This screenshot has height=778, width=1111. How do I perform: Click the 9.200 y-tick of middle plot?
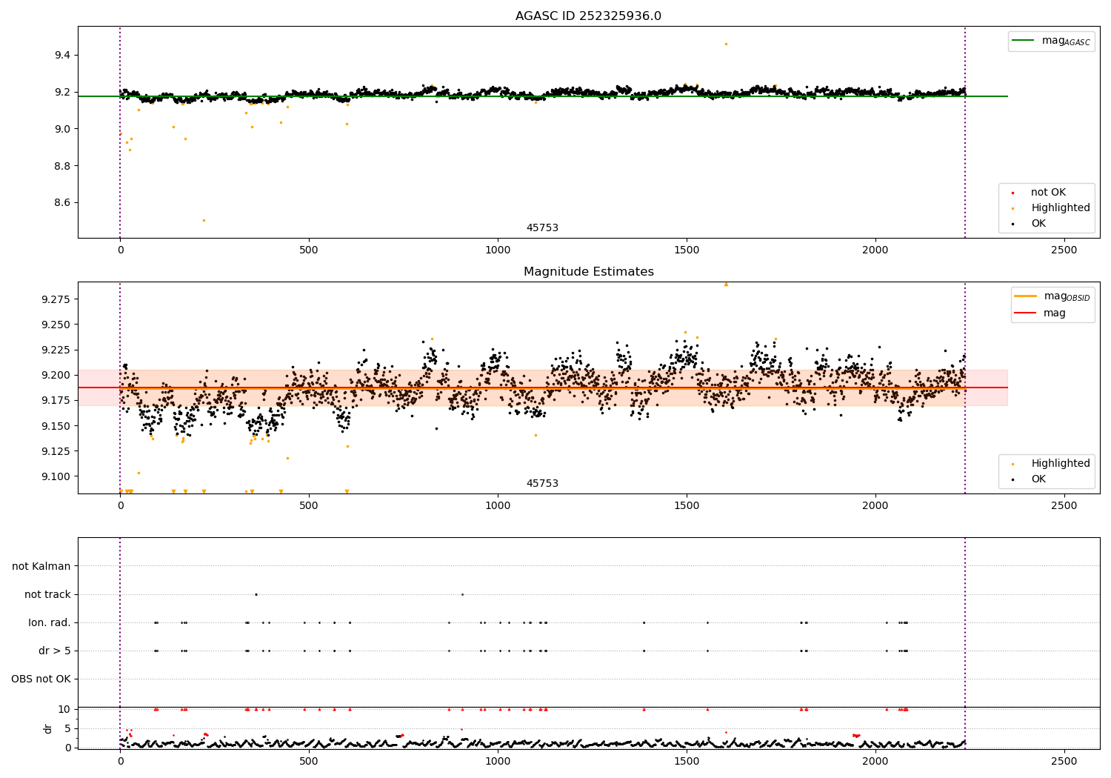(x=56, y=376)
